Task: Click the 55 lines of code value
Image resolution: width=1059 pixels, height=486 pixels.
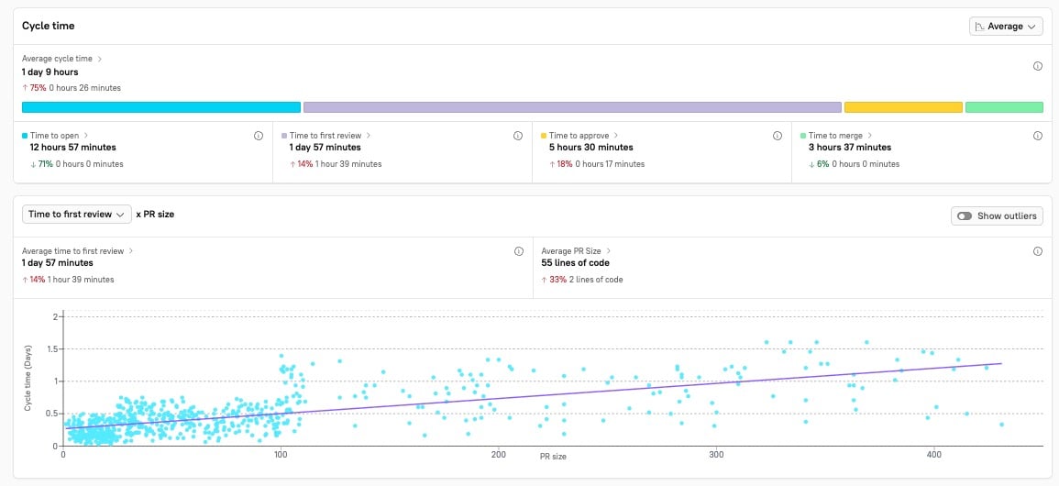Action: [576, 262]
